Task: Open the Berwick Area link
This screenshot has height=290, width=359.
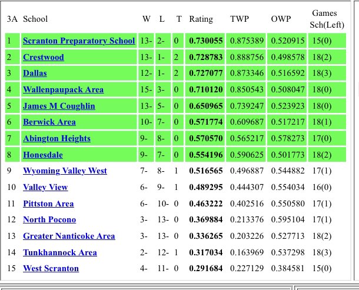Action: [49, 122]
